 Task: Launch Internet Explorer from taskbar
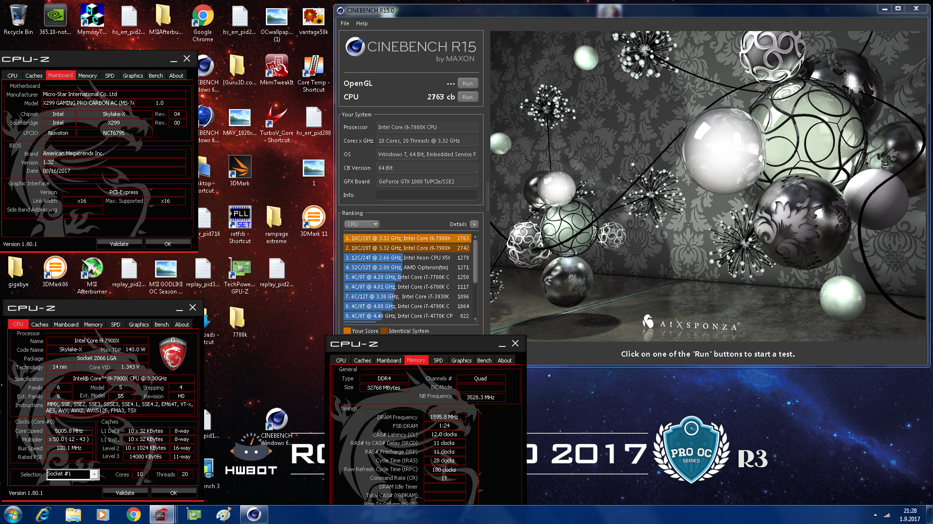pos(43,514)
